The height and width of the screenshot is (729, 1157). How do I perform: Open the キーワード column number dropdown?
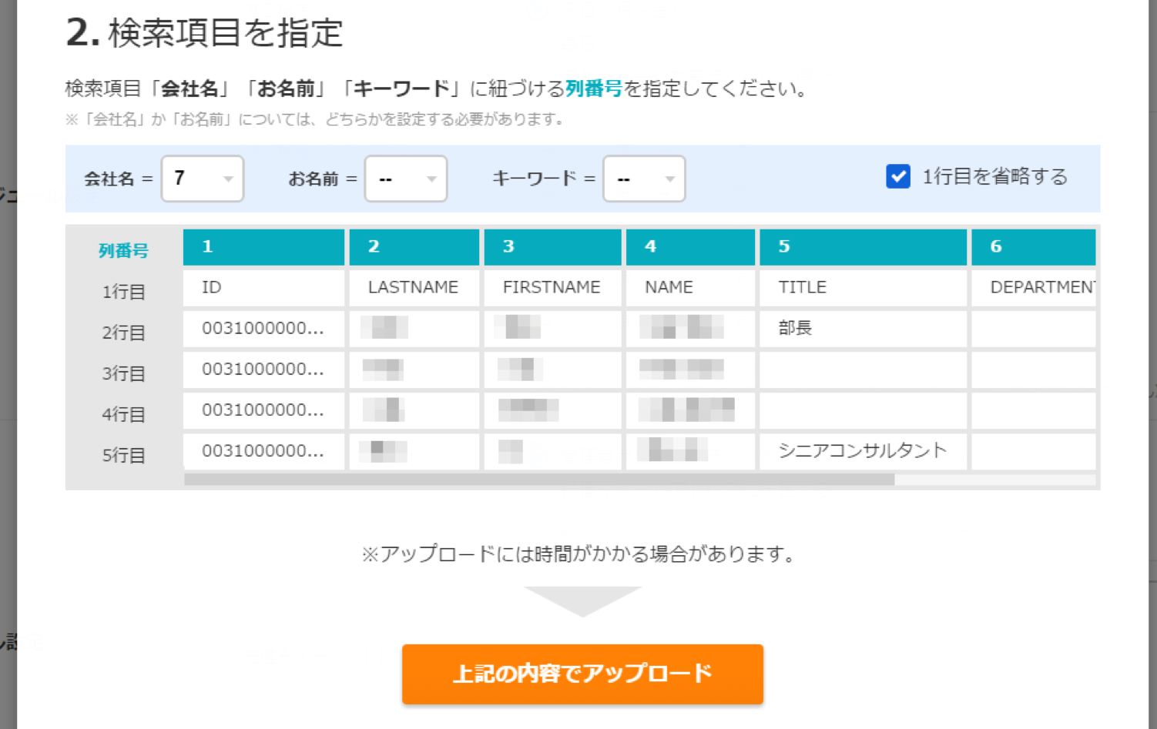644,179
